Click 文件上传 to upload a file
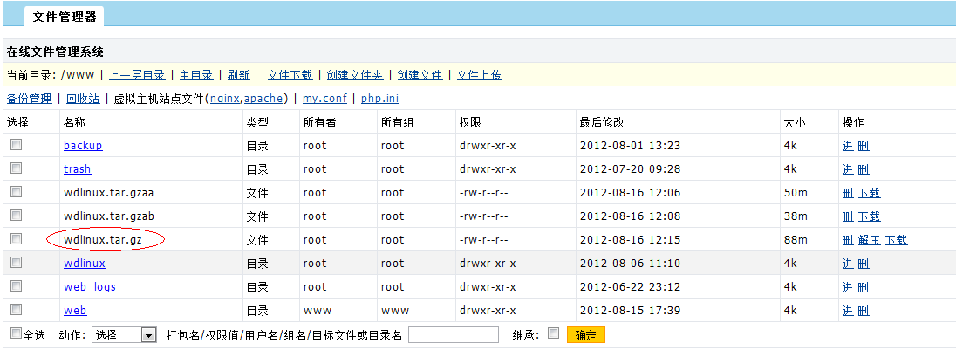The height and width of the screenshot is (350, 956). [x=479, y=75]
